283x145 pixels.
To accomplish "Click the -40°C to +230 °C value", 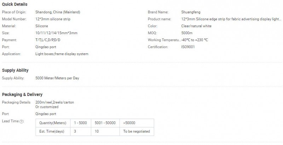I will click(194, 40).
